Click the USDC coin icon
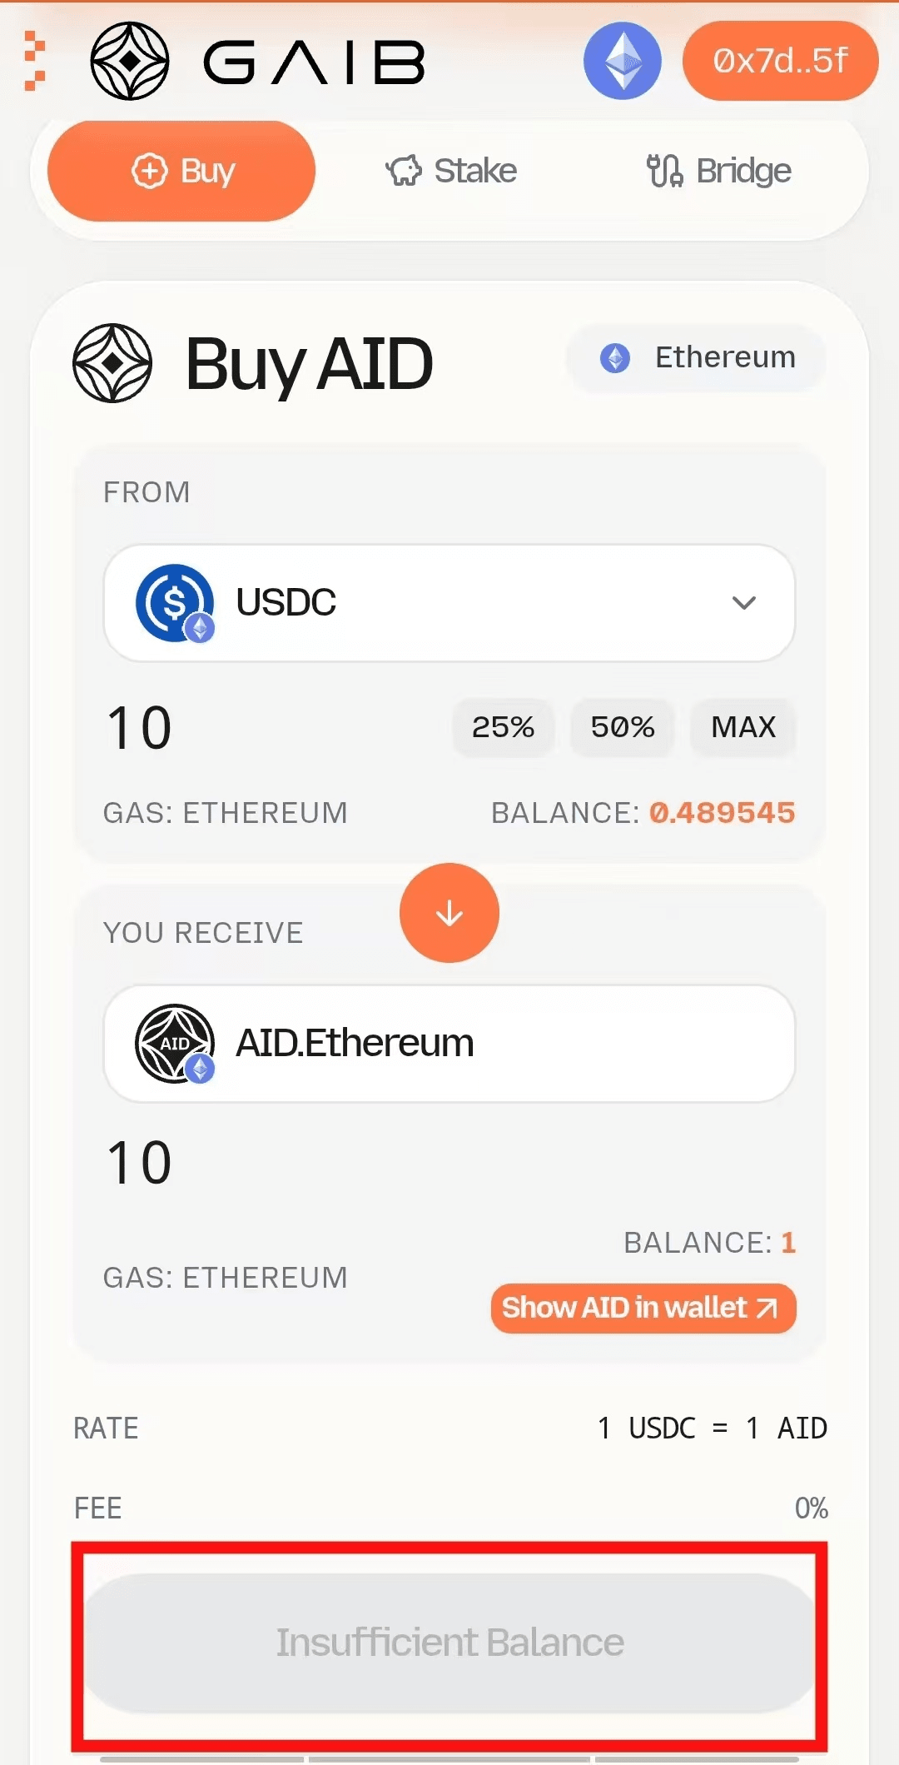 [x=175, y=602]
